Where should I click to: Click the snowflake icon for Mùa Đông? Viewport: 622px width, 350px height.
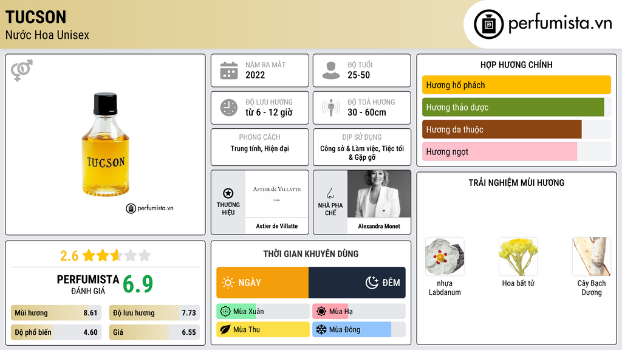point(321,330)
